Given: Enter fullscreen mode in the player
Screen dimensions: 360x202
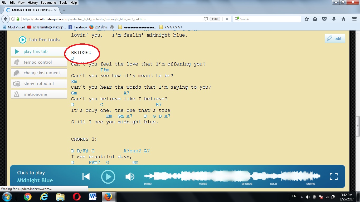Looking at the screenshot, I should [334, 176].
